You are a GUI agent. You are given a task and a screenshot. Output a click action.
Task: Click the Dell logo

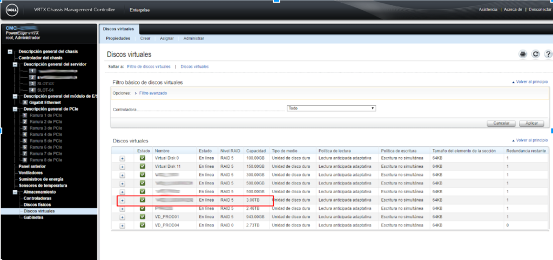pos(12,10)
